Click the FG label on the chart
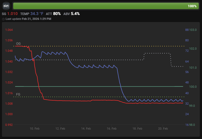Screen dimensions: 202x139 pos(18,94)
